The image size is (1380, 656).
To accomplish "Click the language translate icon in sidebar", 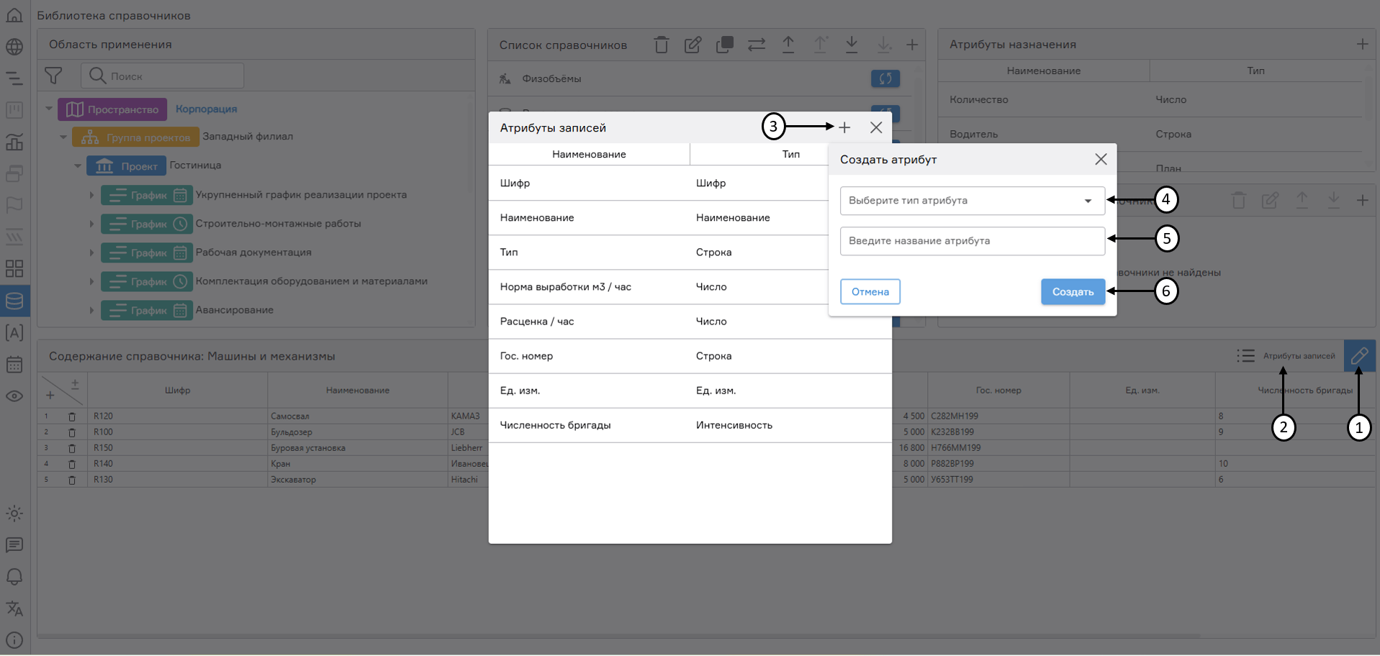I will [14, 609].
